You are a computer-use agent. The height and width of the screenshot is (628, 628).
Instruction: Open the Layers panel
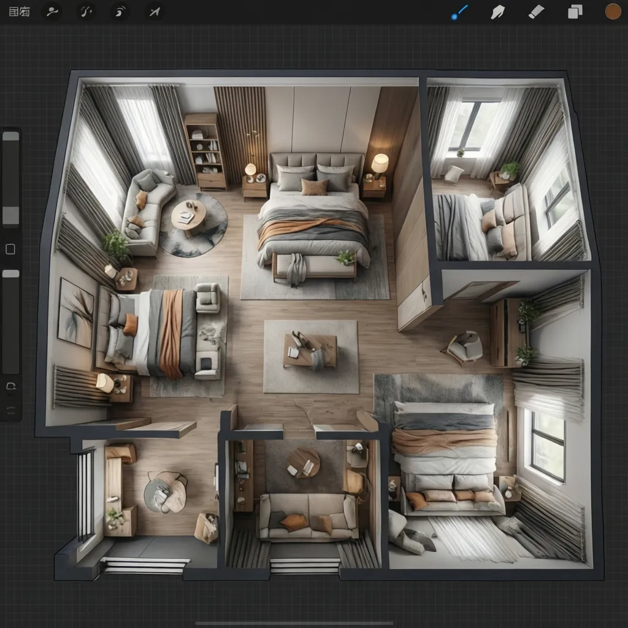(x=575, y=12)
